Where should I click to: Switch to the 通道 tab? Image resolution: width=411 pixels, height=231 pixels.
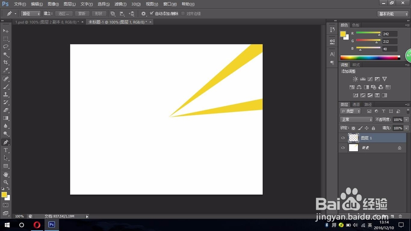click(356, 104)
